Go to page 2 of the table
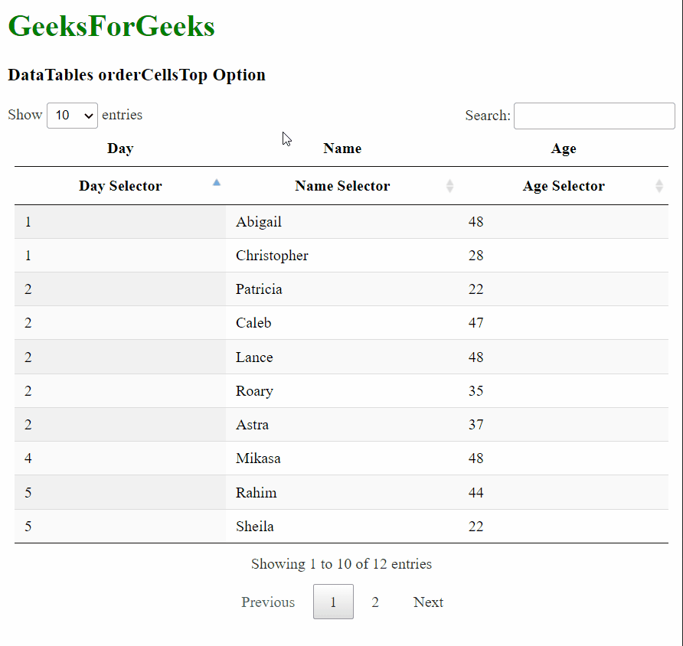 [375, 602]
